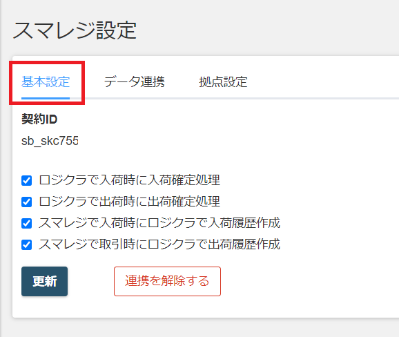
Task: Click the 契約ID label
Action: coord(39,119)
